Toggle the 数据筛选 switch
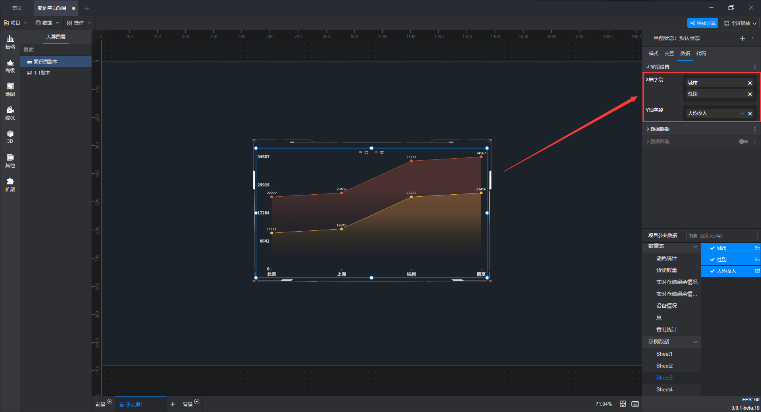This screenshot has width=761, height=412. pos(744,142)
